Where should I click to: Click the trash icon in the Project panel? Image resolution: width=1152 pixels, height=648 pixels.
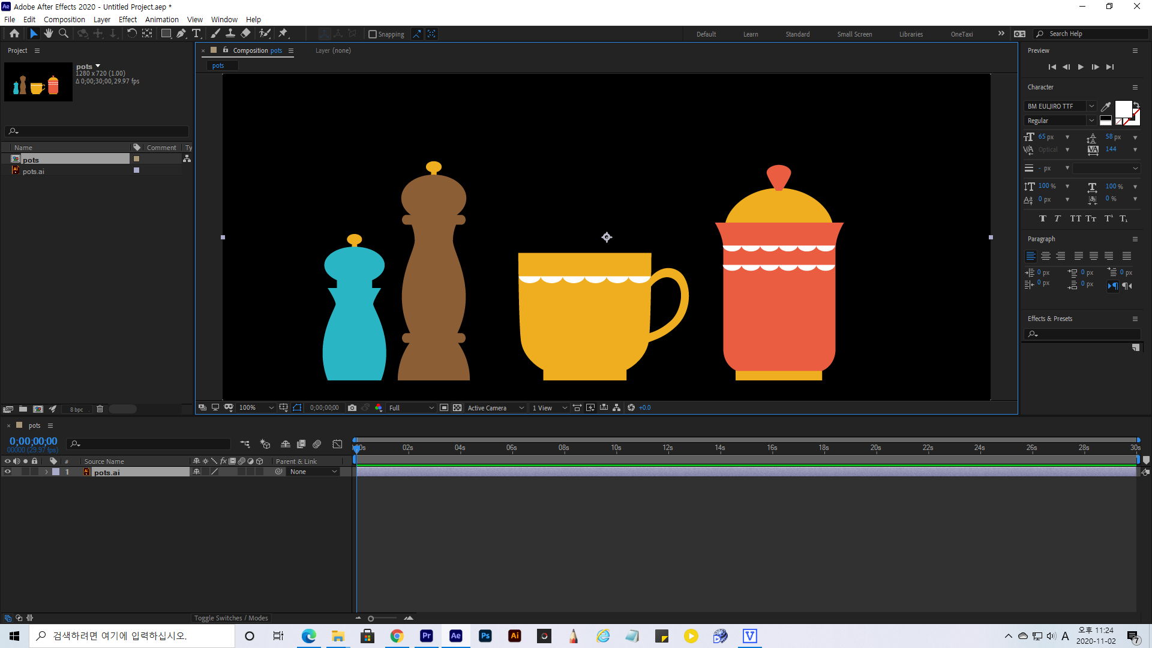point(100,409)
